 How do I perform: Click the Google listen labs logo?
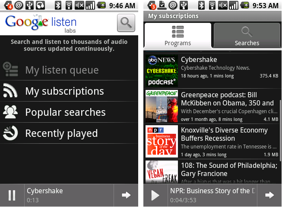click(x=41, y=23)
